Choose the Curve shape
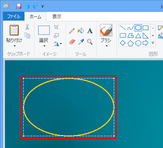 [131, 28]
